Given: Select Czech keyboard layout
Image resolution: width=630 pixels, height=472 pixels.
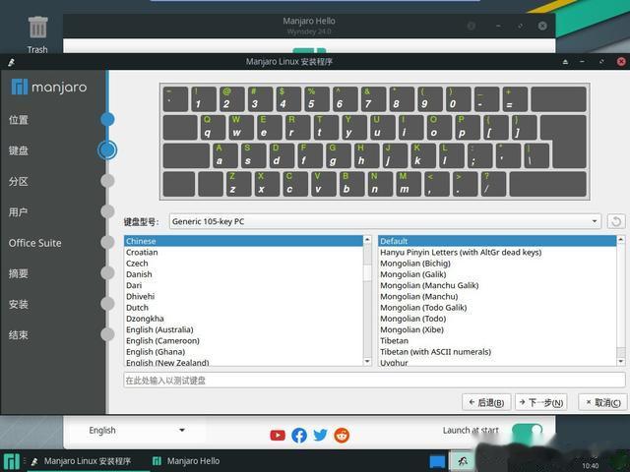Looking at the screenshot, I should coord(243,264).
